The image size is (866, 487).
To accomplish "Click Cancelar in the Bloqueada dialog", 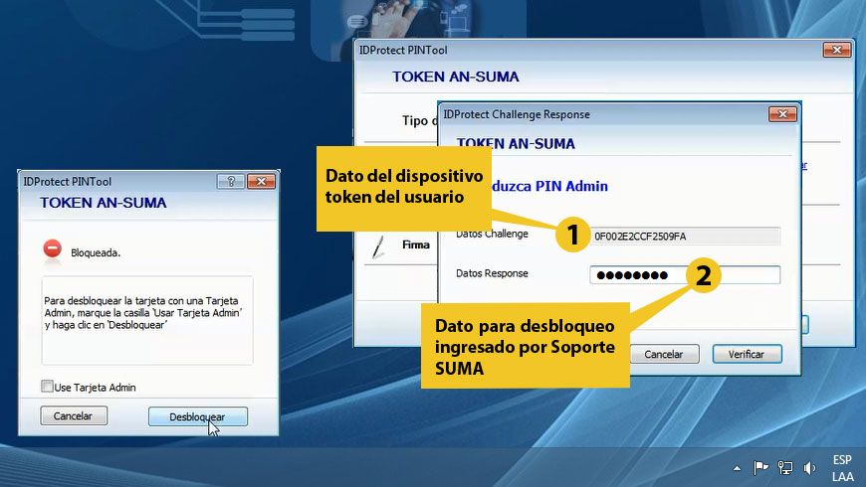I will pos(74,415).
